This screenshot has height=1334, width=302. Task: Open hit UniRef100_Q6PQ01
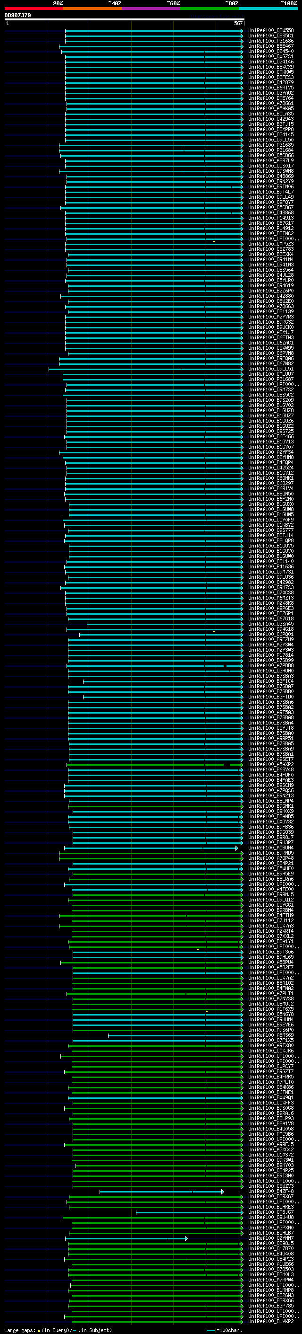pyautogui.click(x=271, y=635)
